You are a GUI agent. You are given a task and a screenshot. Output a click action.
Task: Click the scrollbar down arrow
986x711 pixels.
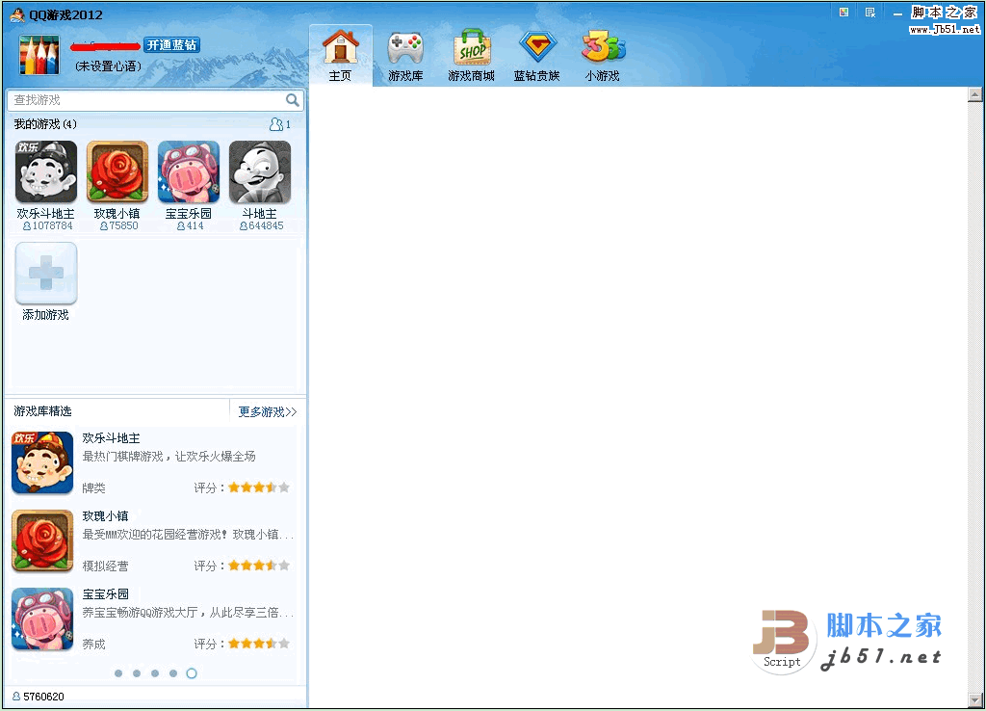[975, 699]
